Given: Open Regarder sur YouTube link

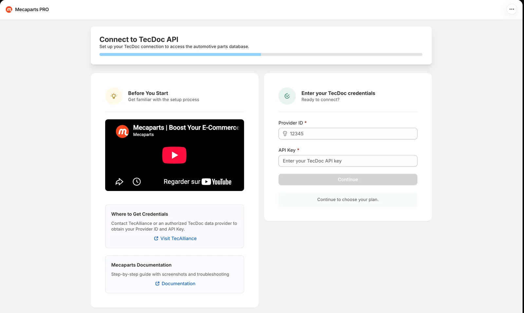Looking at the screenshot, I should (x=197, y=182).
